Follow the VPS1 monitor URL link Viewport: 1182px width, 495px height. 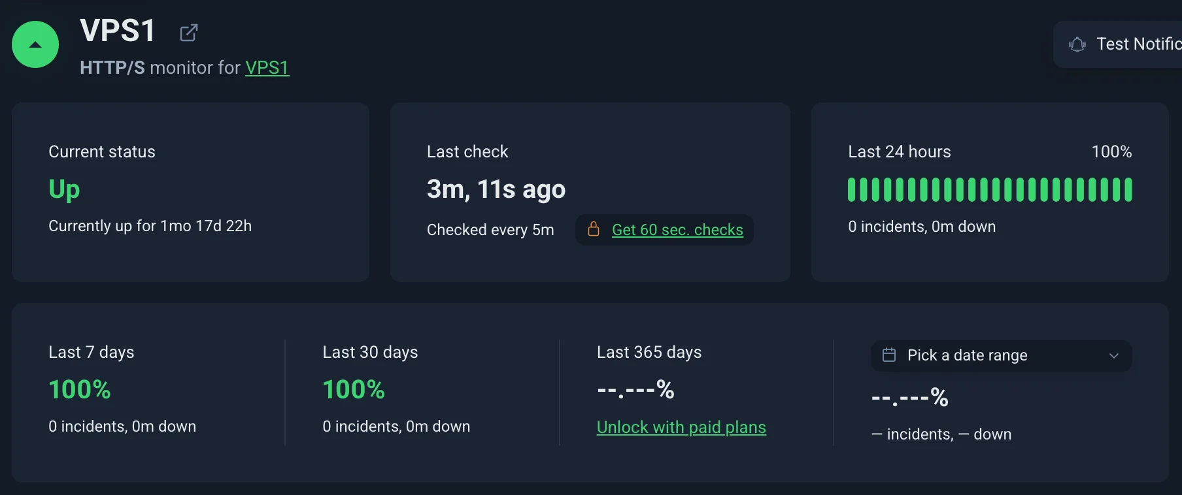(267, 68)
